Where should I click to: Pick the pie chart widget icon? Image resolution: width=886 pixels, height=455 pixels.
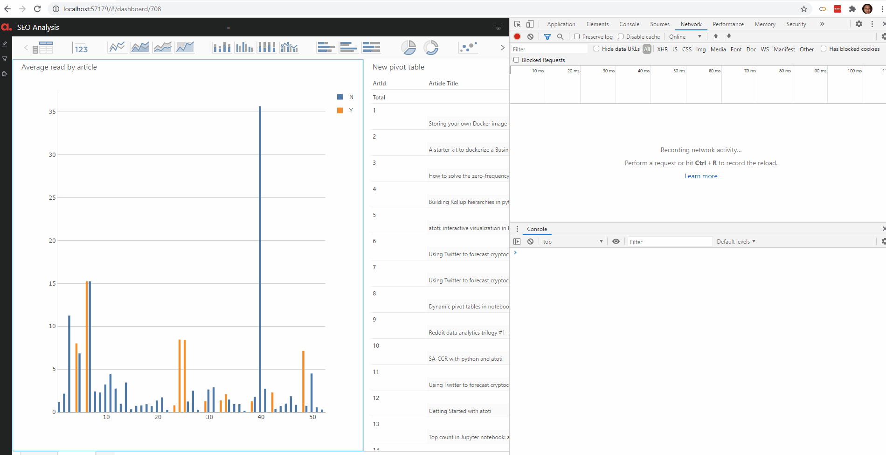(409, 47)
